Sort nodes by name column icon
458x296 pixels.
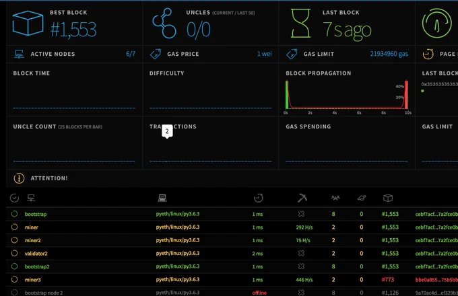point(31,198)
